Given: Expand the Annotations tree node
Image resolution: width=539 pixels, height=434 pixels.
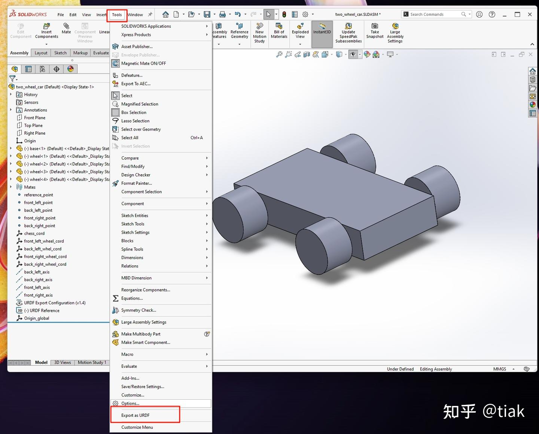Looking at the screenshot, I should (10, 110).
